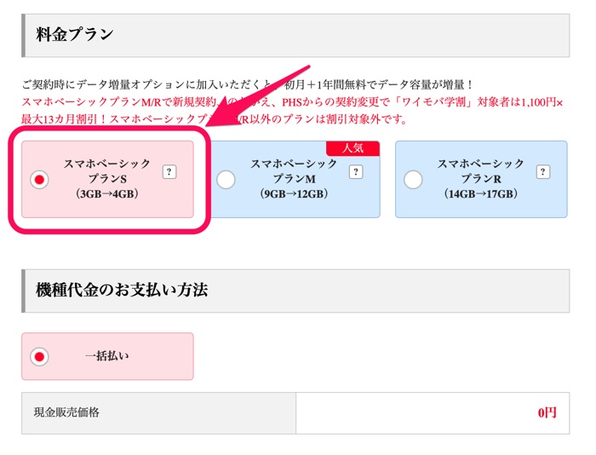Open the help icon for プランS
The height and width of the screenshot is (455, 596).
(169, 172)
